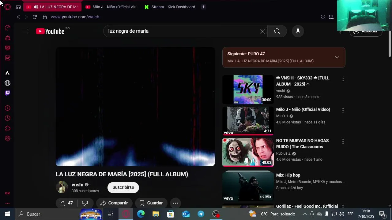The width and height of the screenshot is (392, 220).
Task: Select the LA LUZ NEGRA DE MARÍA tab
Action: pos(52,7)
